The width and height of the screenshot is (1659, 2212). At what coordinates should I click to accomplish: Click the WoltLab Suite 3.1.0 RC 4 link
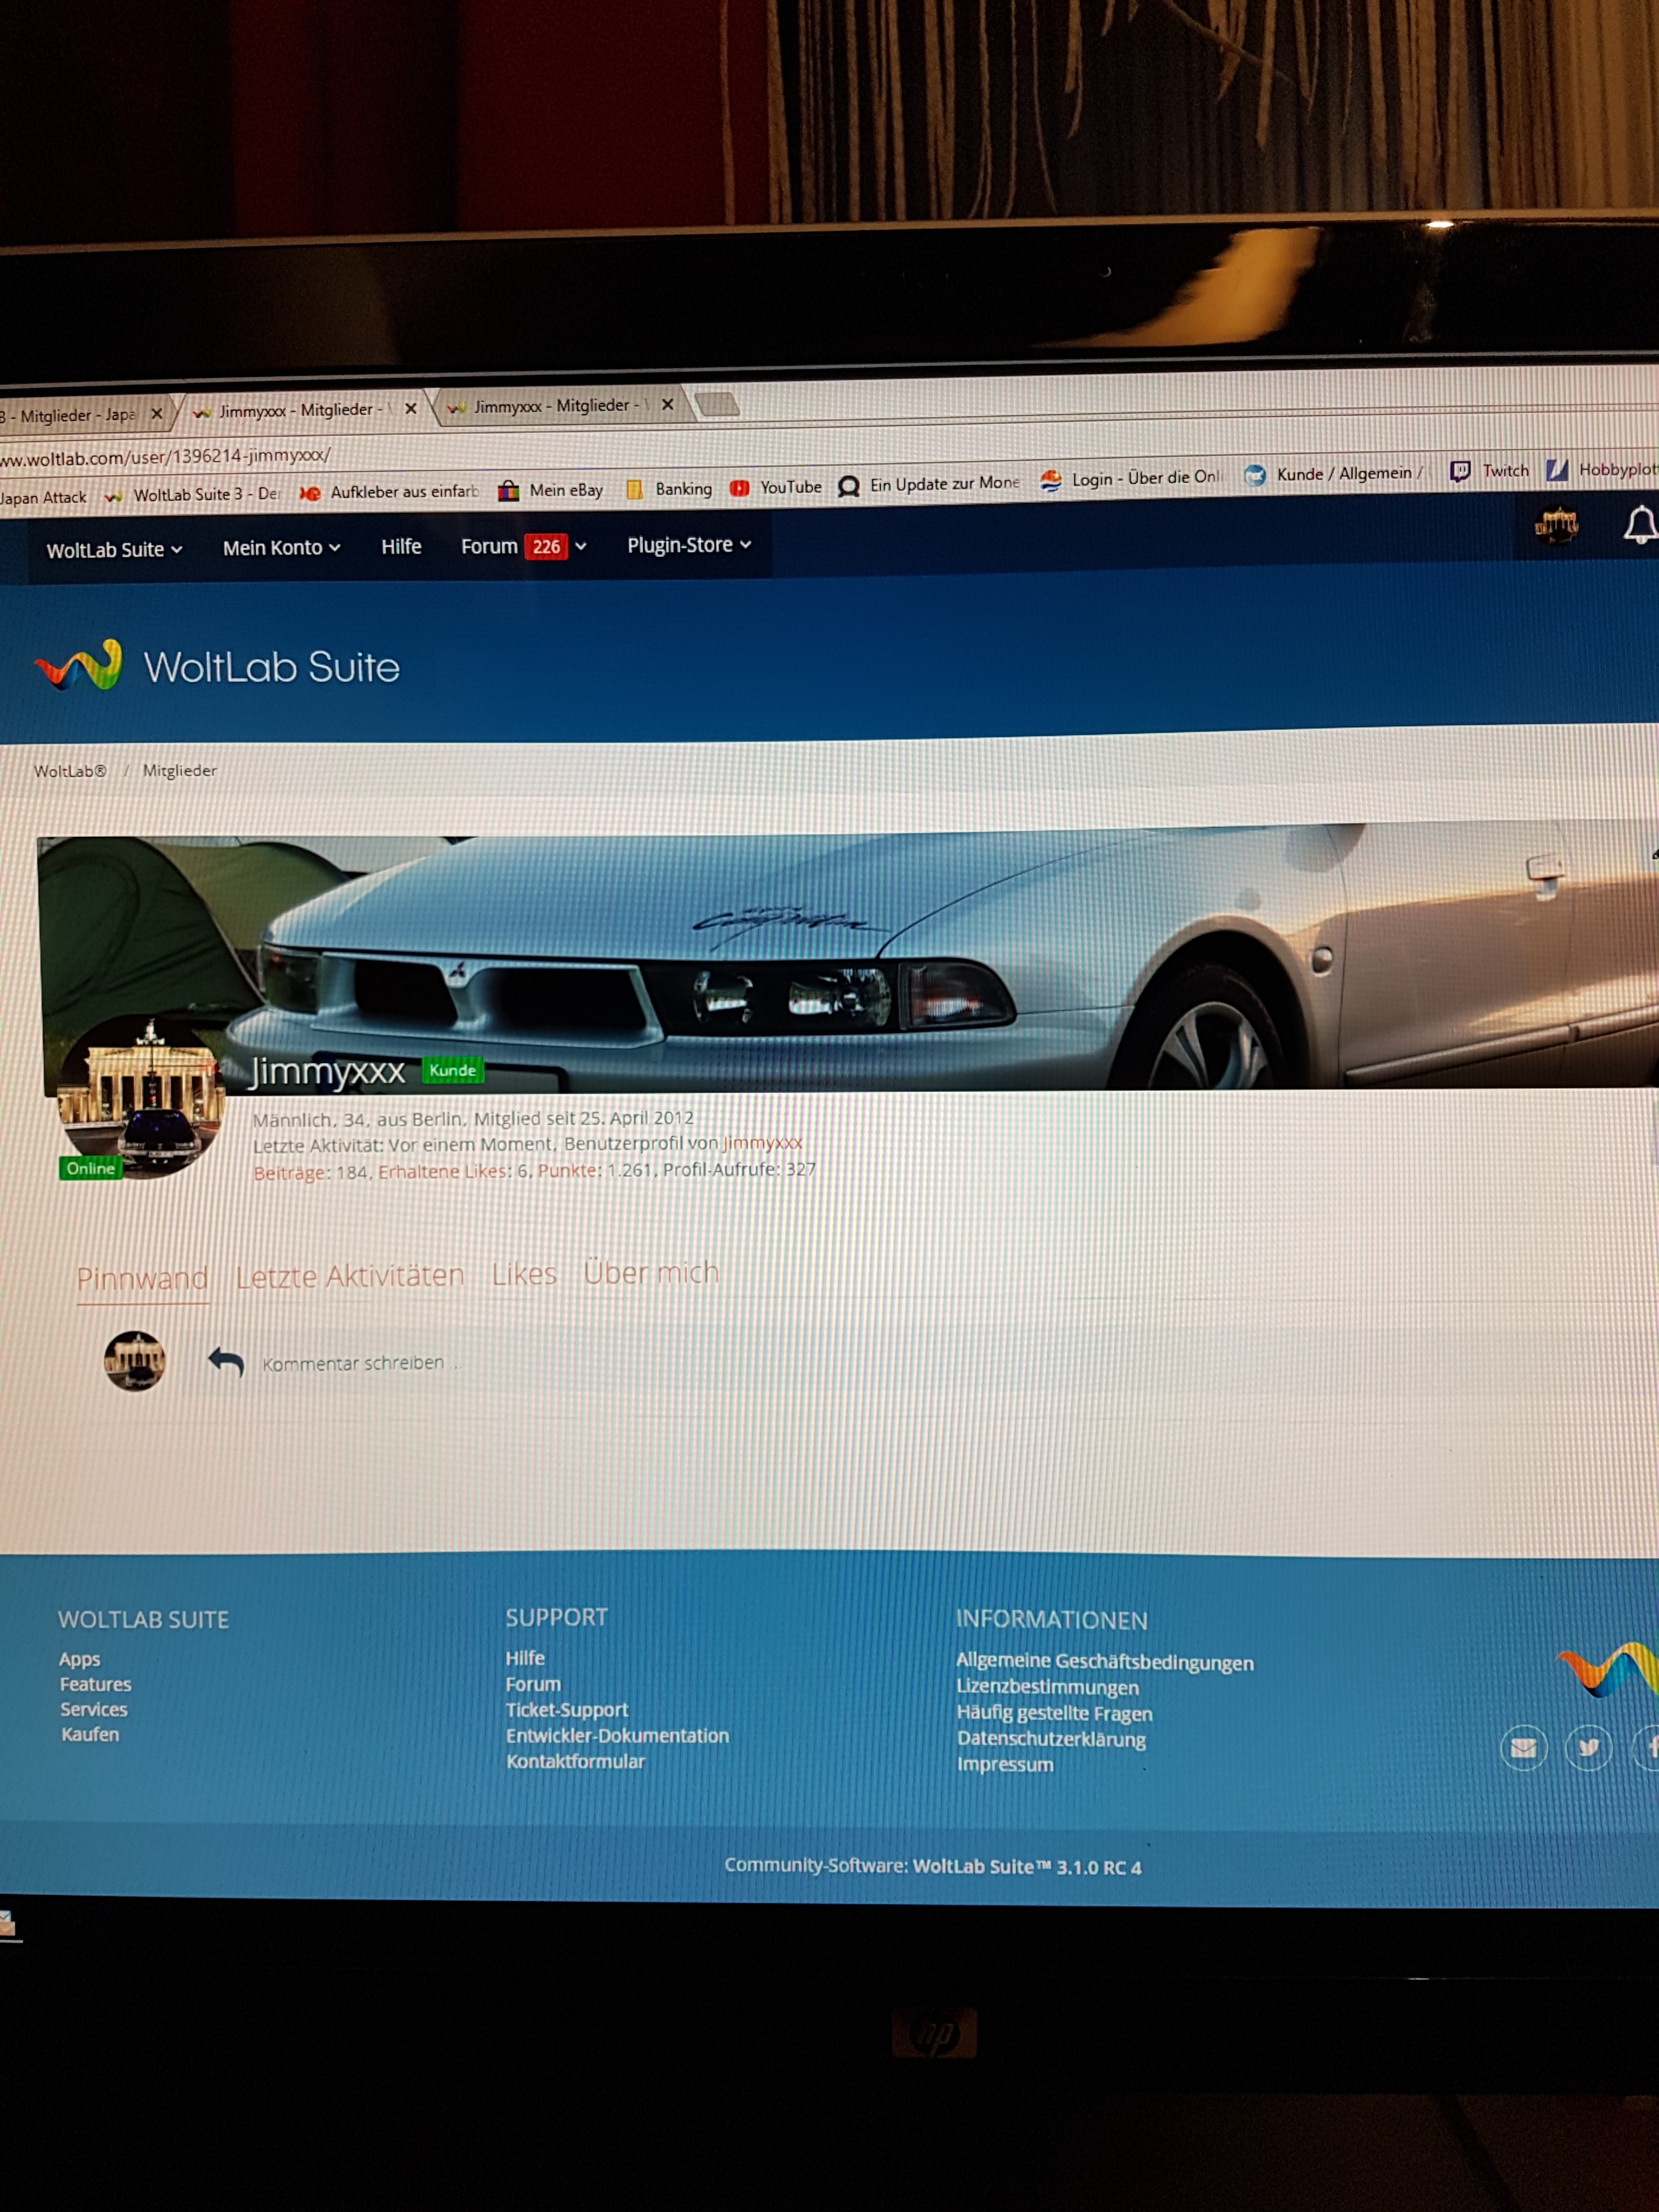coord(1027,1867)
